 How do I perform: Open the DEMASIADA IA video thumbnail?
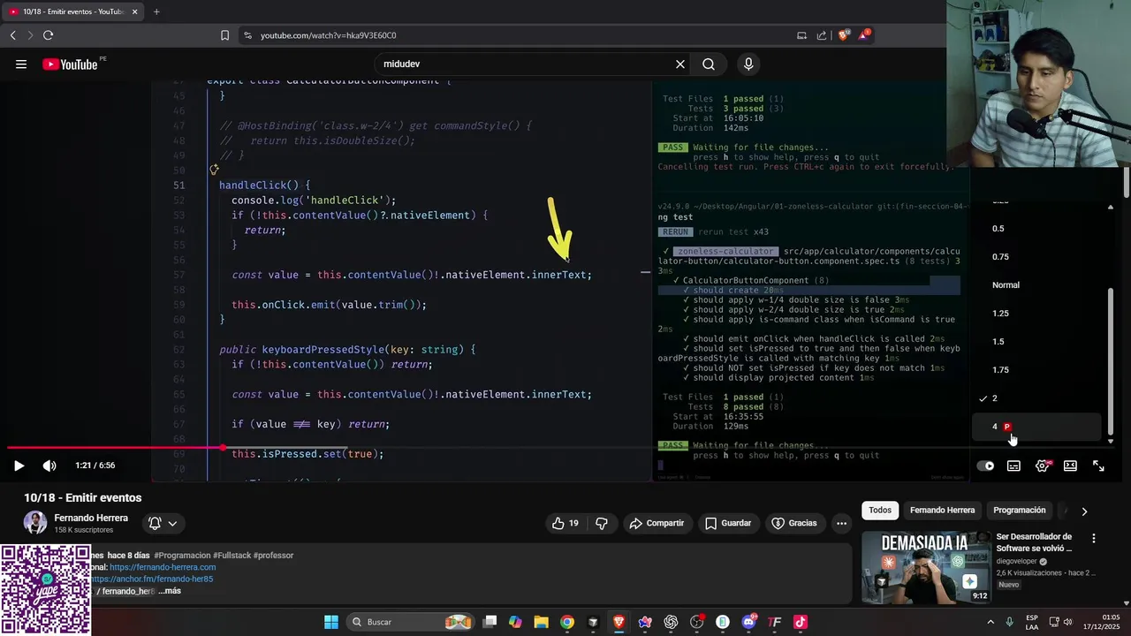point(926,567)
